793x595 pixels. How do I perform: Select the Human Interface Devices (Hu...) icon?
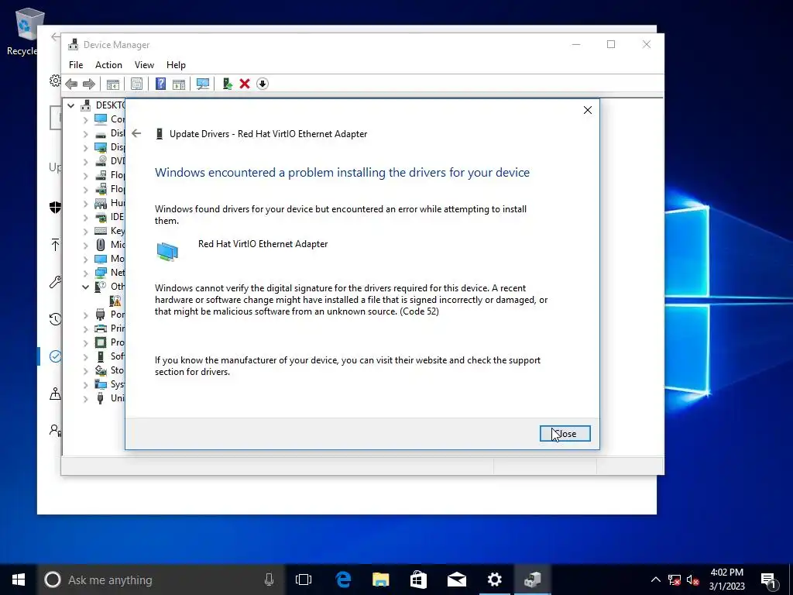[101, 204]
